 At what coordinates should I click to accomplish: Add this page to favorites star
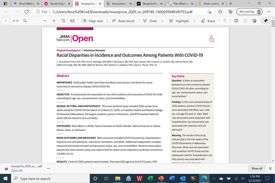209,12
